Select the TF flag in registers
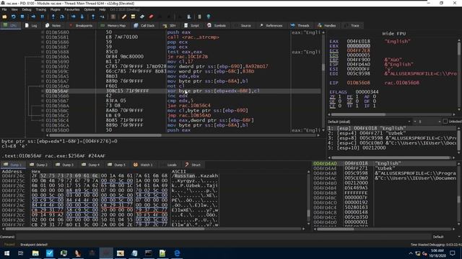462x259 pixels. coord(349,106)
